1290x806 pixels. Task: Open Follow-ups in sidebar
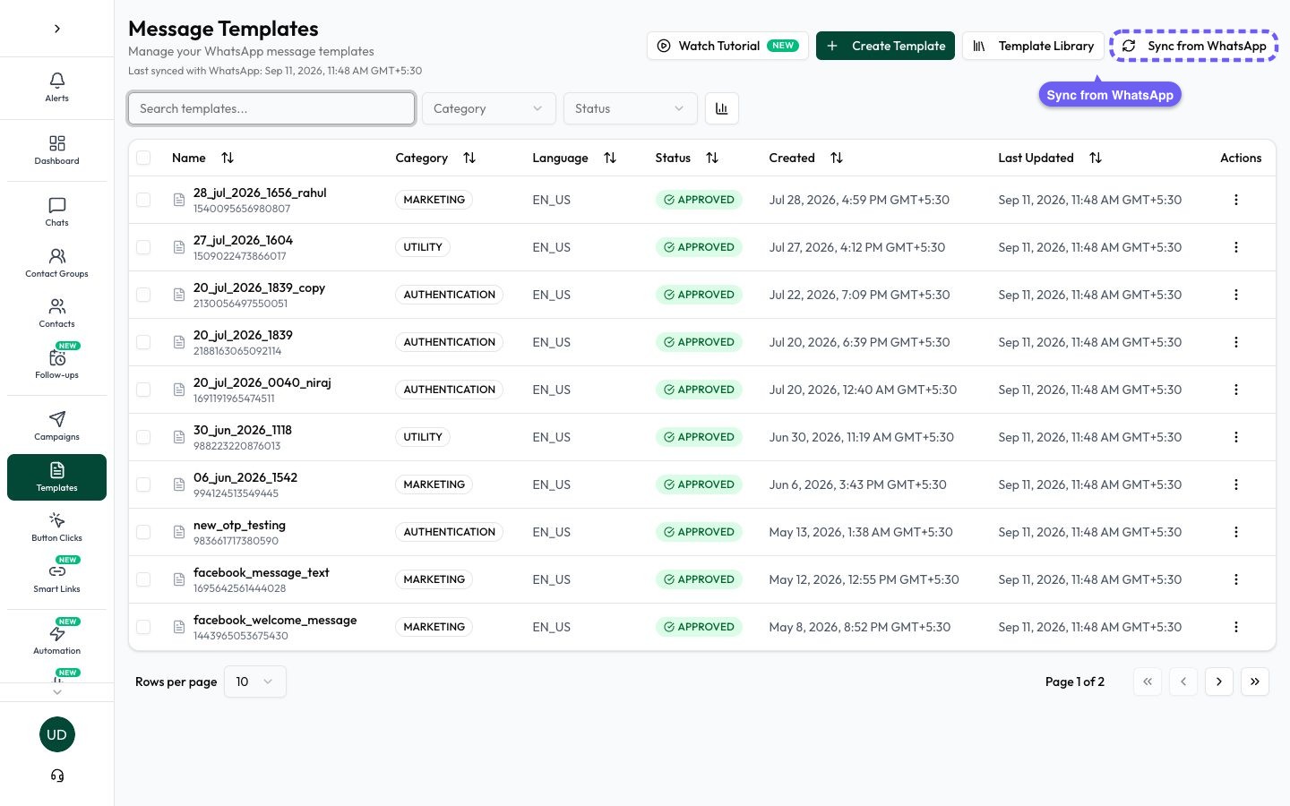[57, 363]
